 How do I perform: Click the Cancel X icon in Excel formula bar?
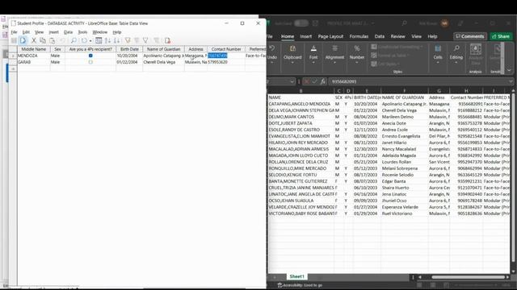tap(306, 81)
